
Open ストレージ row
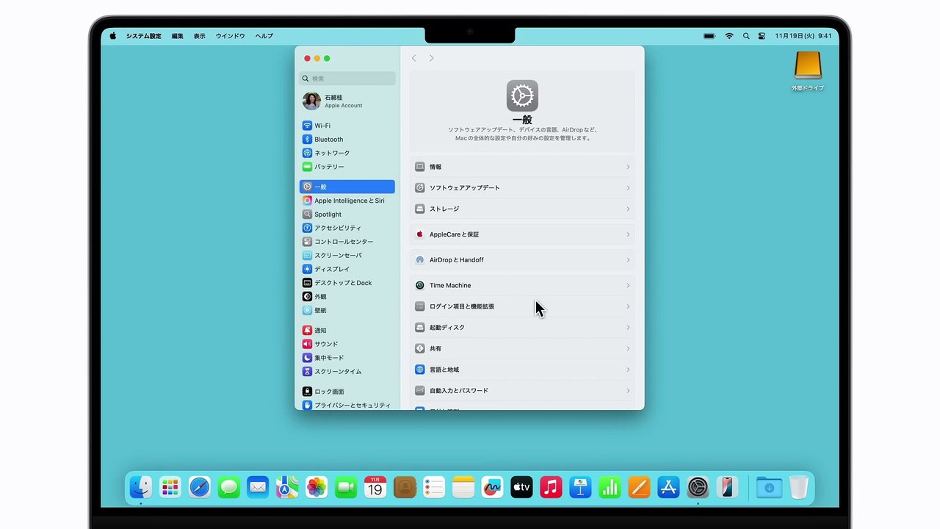pos(522,209)
